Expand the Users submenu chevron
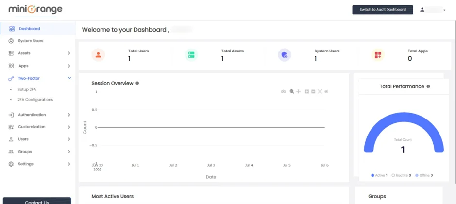This screenshot has width=456, height=204. [x=69, y=139]
